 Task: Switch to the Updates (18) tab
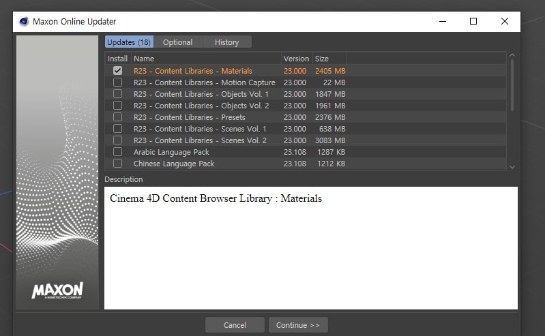tap(129, 42)
